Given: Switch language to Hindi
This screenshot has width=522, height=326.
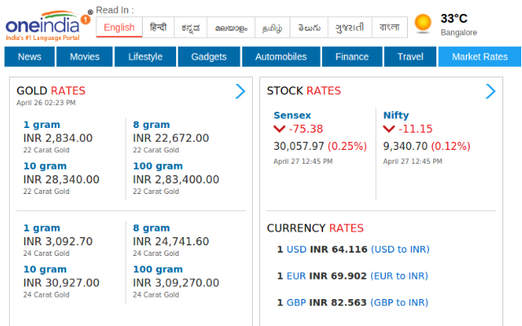Looking at the screenshot, I should pyautogui.click(x=158, y=27).
